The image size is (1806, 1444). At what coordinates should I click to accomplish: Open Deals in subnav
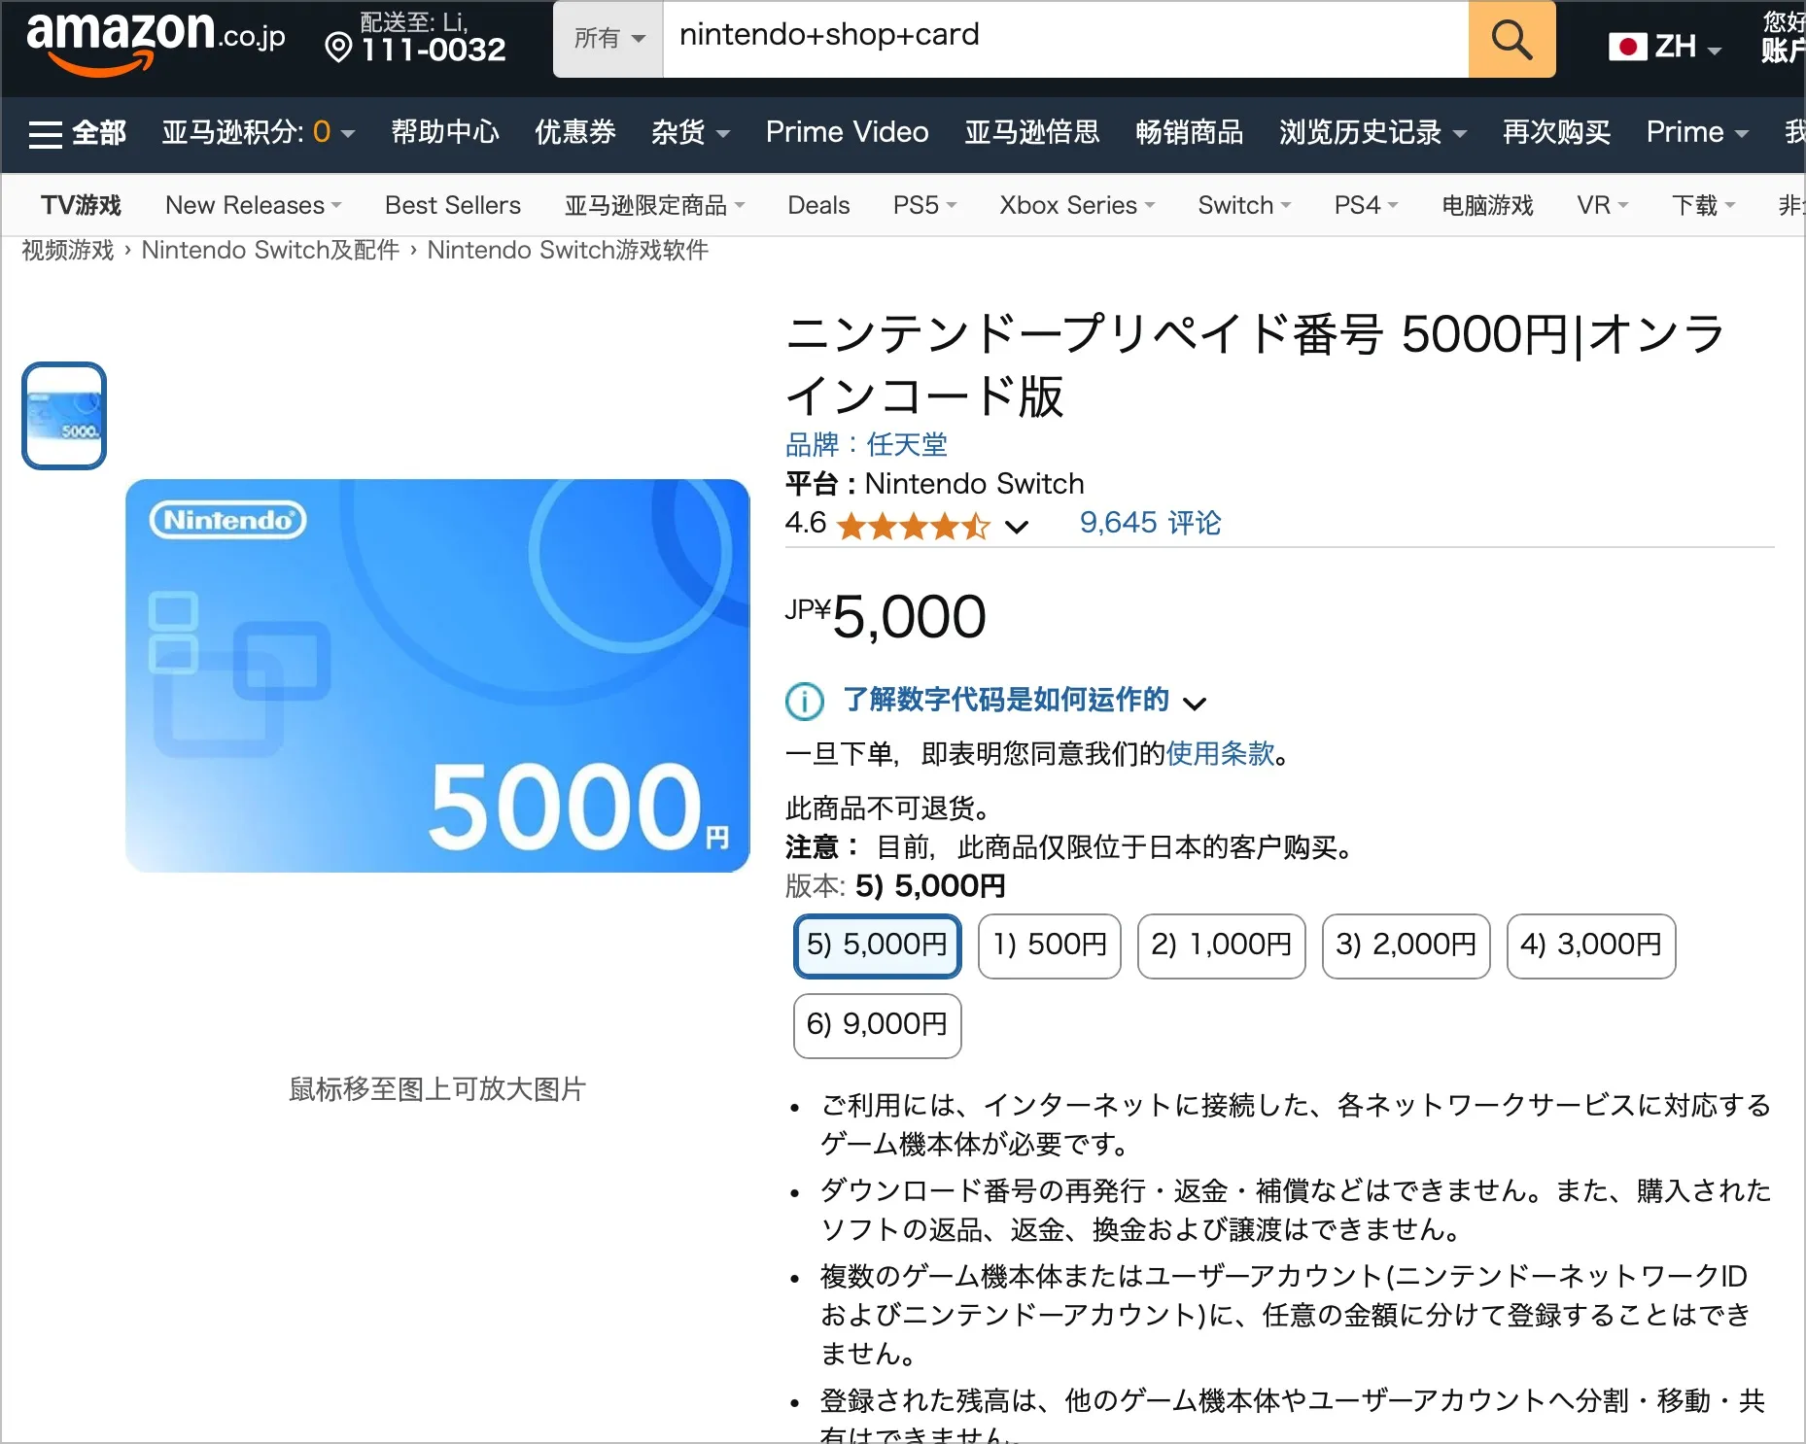818,205
